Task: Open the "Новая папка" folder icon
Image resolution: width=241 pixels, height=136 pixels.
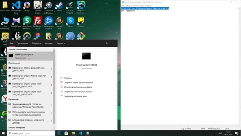Action: [5, 6]
